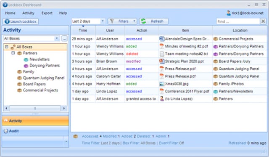Click PDF icon in Carolyn Carter's Press Release row
The width and height of the screenshot is (269, 157).
161,76
